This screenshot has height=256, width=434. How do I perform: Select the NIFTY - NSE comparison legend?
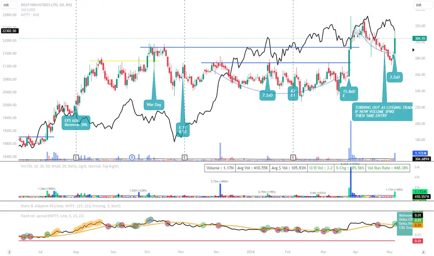30,15
